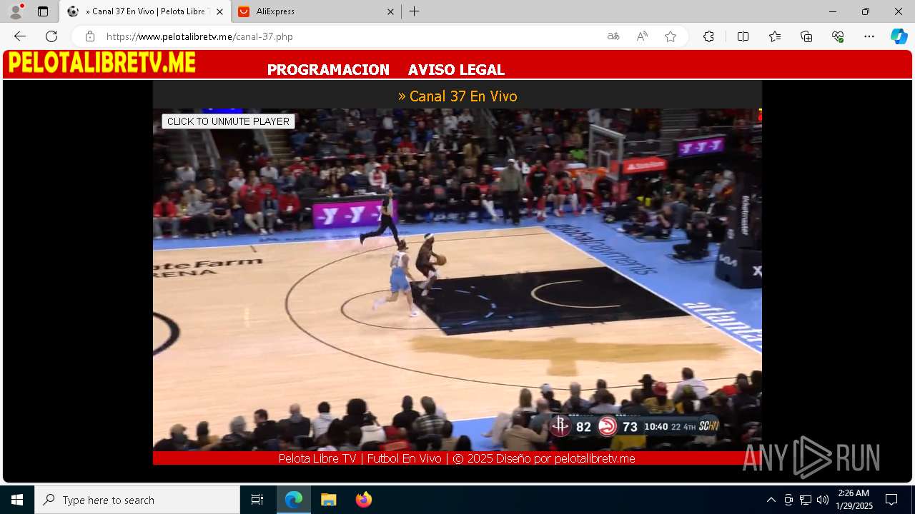The width and height of the screenshot is (915, 514).
Task: Close the AliExpress tab
Action: tap(390, 11)
